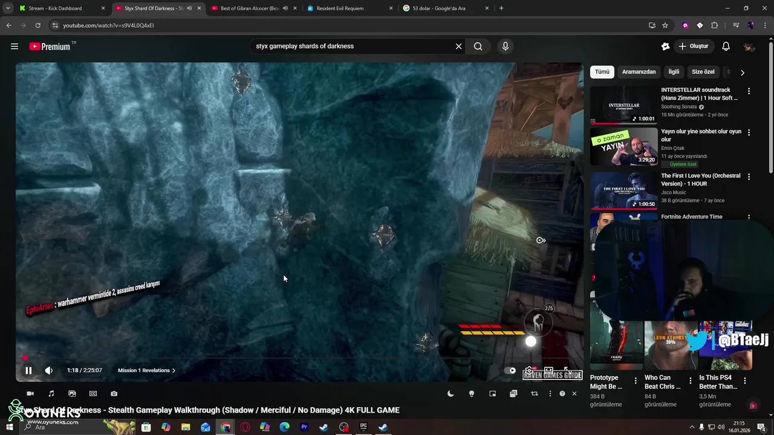Pause the YouTube video
The height and width of the screenshot is (435, 774).
(x=28, y=370)
